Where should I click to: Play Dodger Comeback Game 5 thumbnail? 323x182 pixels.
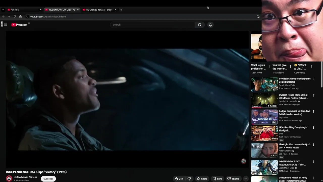click(x=264, y=117)
